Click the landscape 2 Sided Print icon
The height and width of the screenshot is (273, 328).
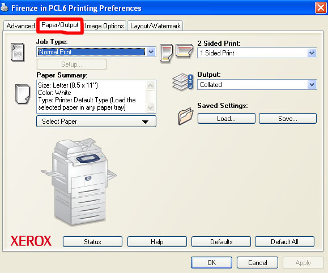(184, 50)
